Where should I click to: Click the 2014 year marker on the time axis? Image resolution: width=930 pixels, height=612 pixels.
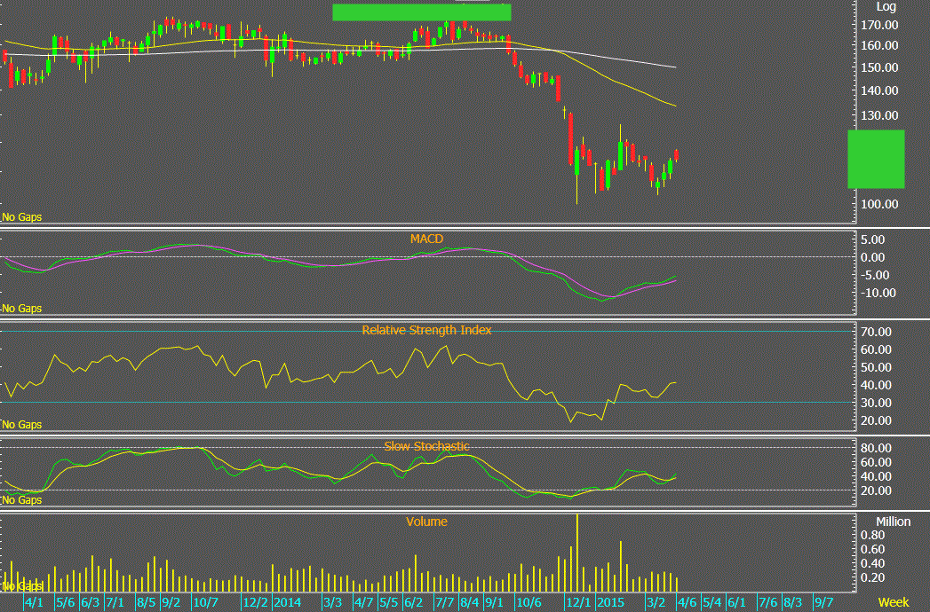pos(288,602)
